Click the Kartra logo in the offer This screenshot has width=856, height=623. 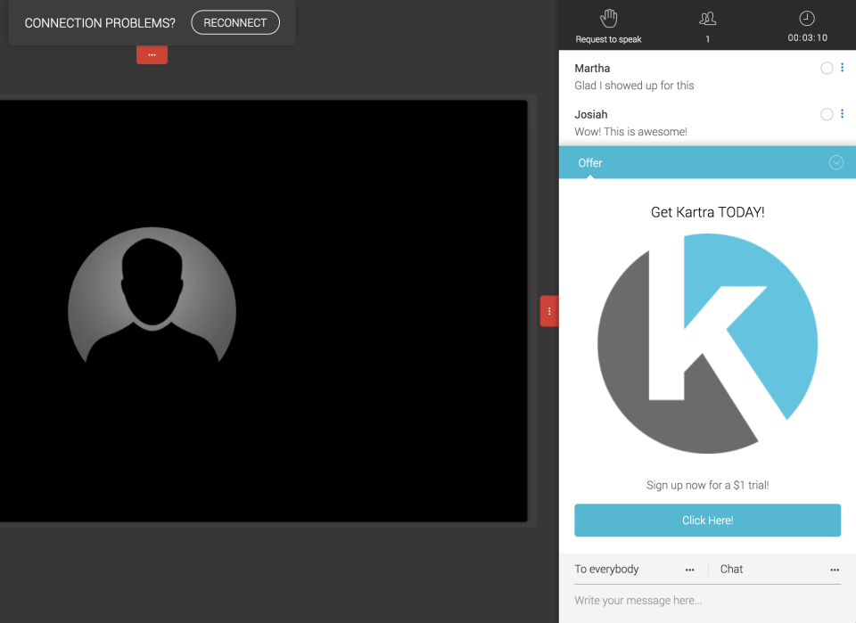point(707,342)
